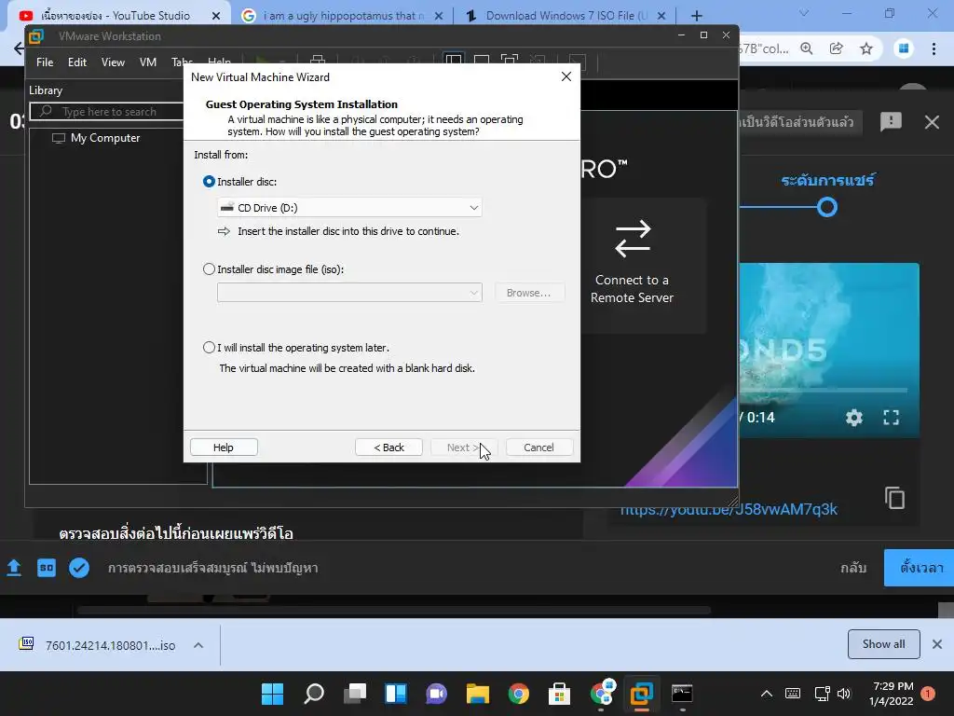Click the Help button in wizard
This screenshot has height=716, width=954.
pyautogui.click(x=224, y=447)
